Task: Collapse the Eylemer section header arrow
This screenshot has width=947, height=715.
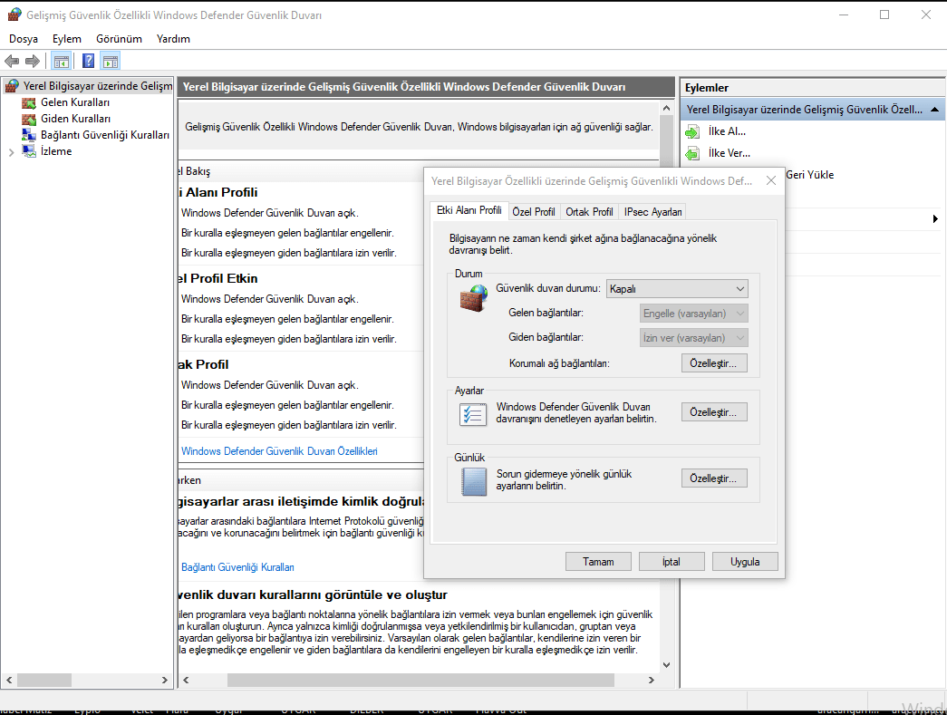Action: [x=934, y=110]
